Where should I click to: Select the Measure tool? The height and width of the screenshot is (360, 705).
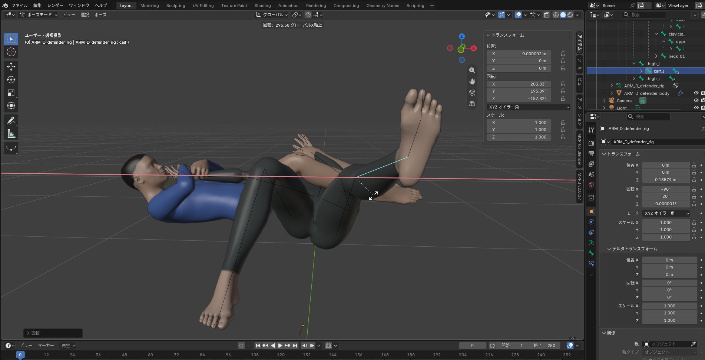click(x=11, y=134)
